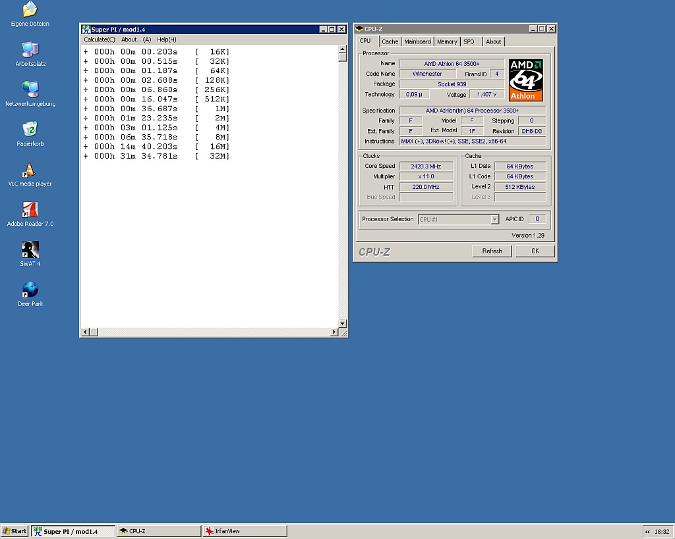Image resolution: width=675 pixels, height=539 pixels.
Task: Select the Deer Park browser shortcut
Action: 30,290
